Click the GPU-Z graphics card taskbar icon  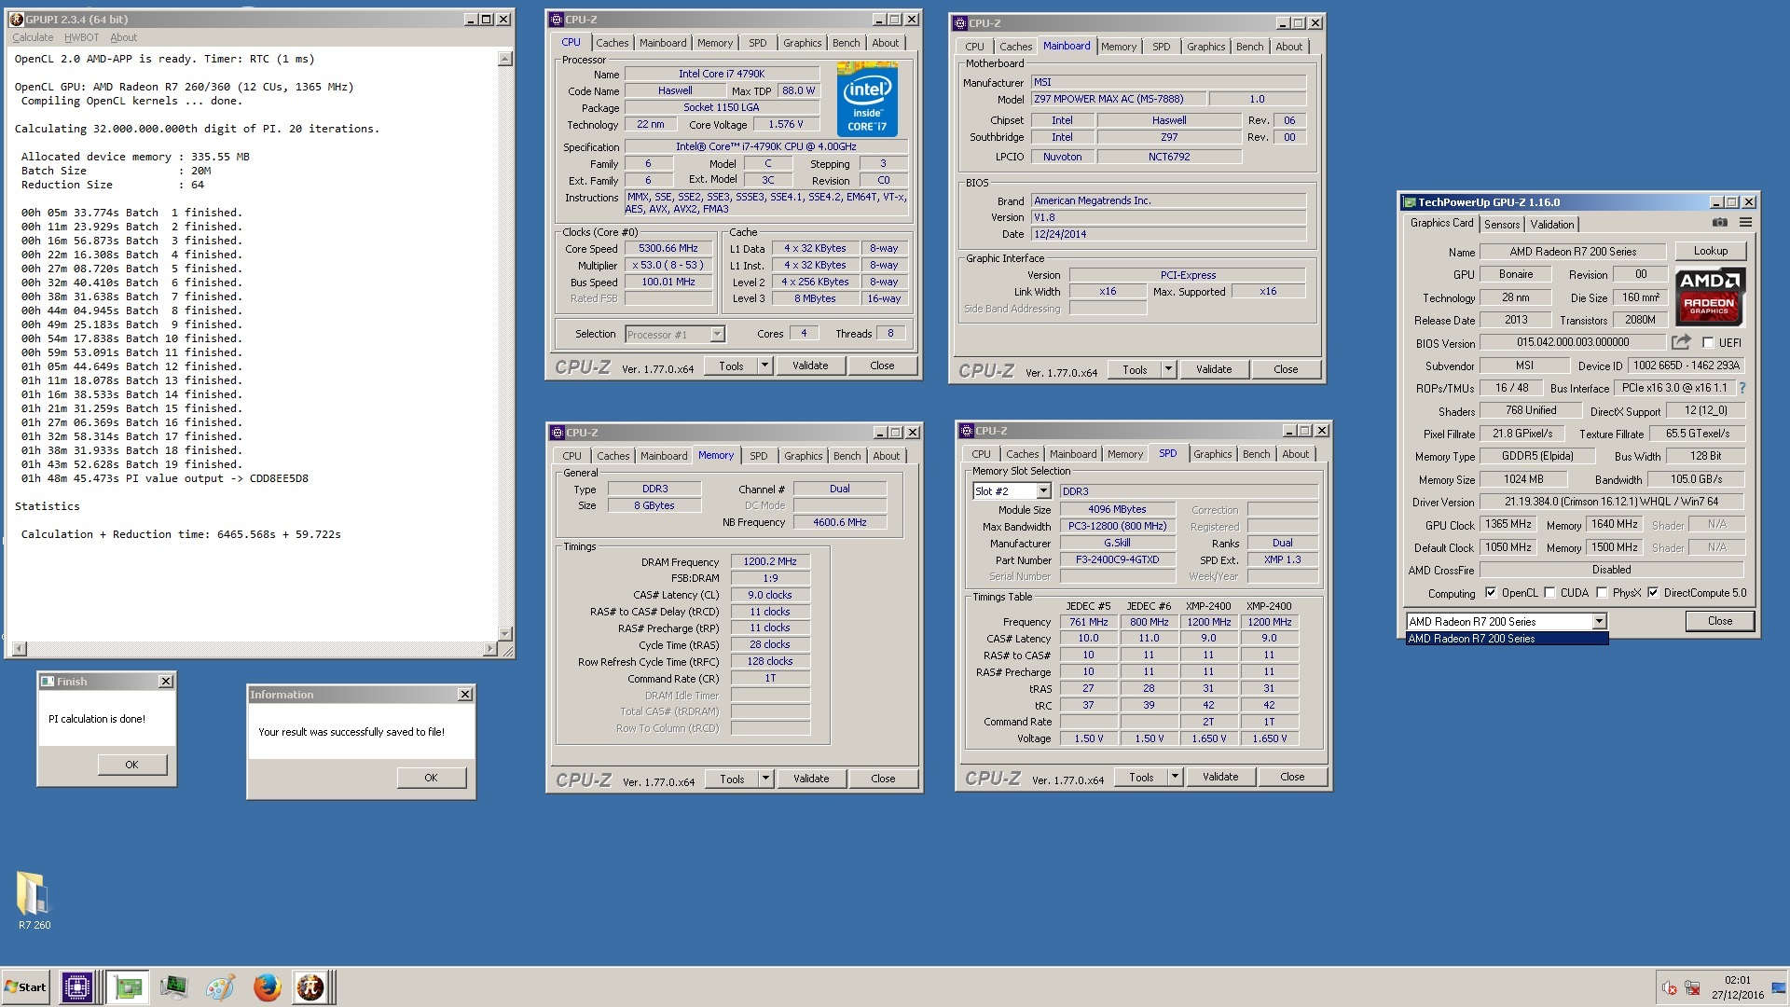128,986
